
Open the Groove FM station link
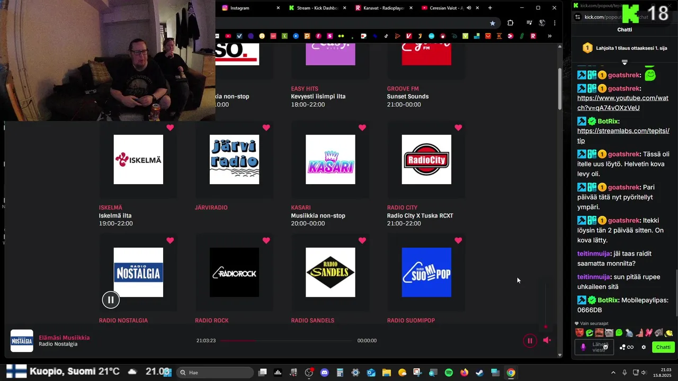pos(403,88)
